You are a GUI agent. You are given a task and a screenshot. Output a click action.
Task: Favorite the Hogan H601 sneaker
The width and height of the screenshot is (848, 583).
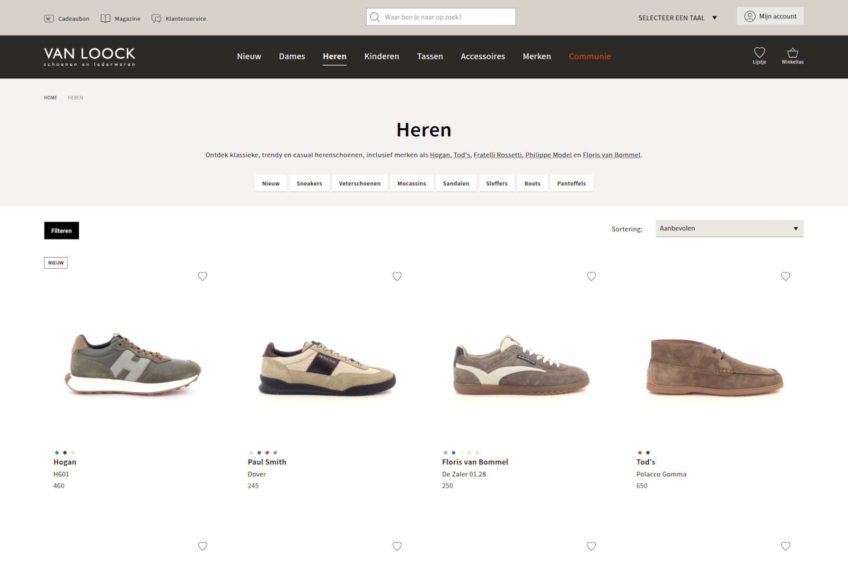202,276
